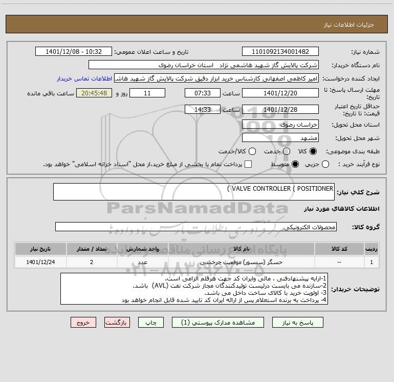Open the اطلاعات تماس خریدار link
Screen dimensions: 394x382
84,78
